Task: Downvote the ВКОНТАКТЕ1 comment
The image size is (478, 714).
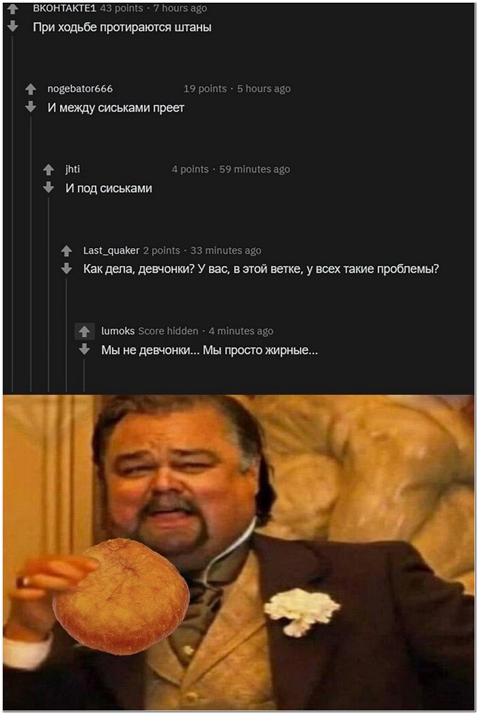Action: point(13,26)
